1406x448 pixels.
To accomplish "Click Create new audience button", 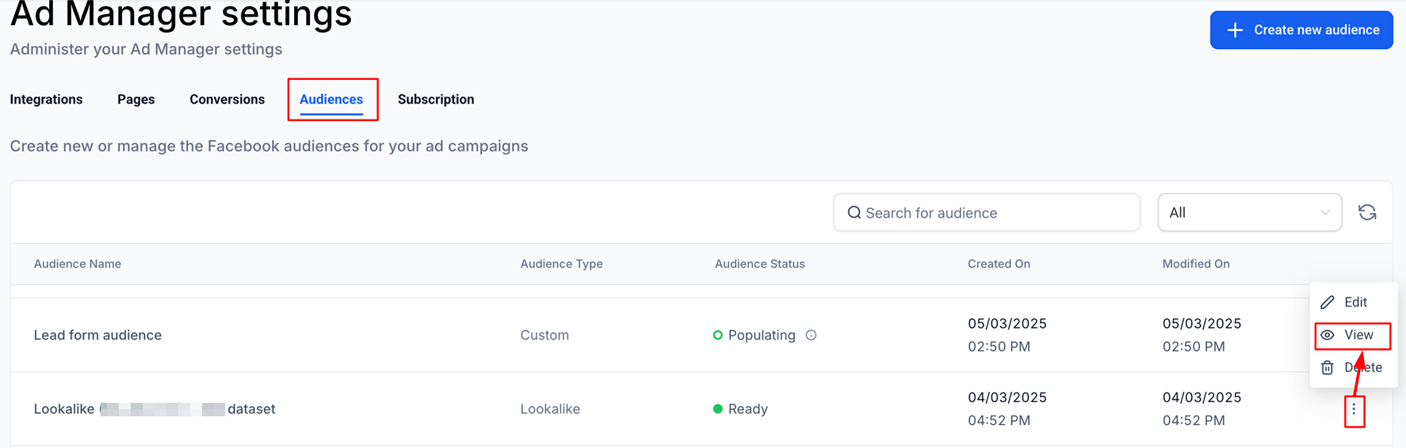I will point(1301,30).
